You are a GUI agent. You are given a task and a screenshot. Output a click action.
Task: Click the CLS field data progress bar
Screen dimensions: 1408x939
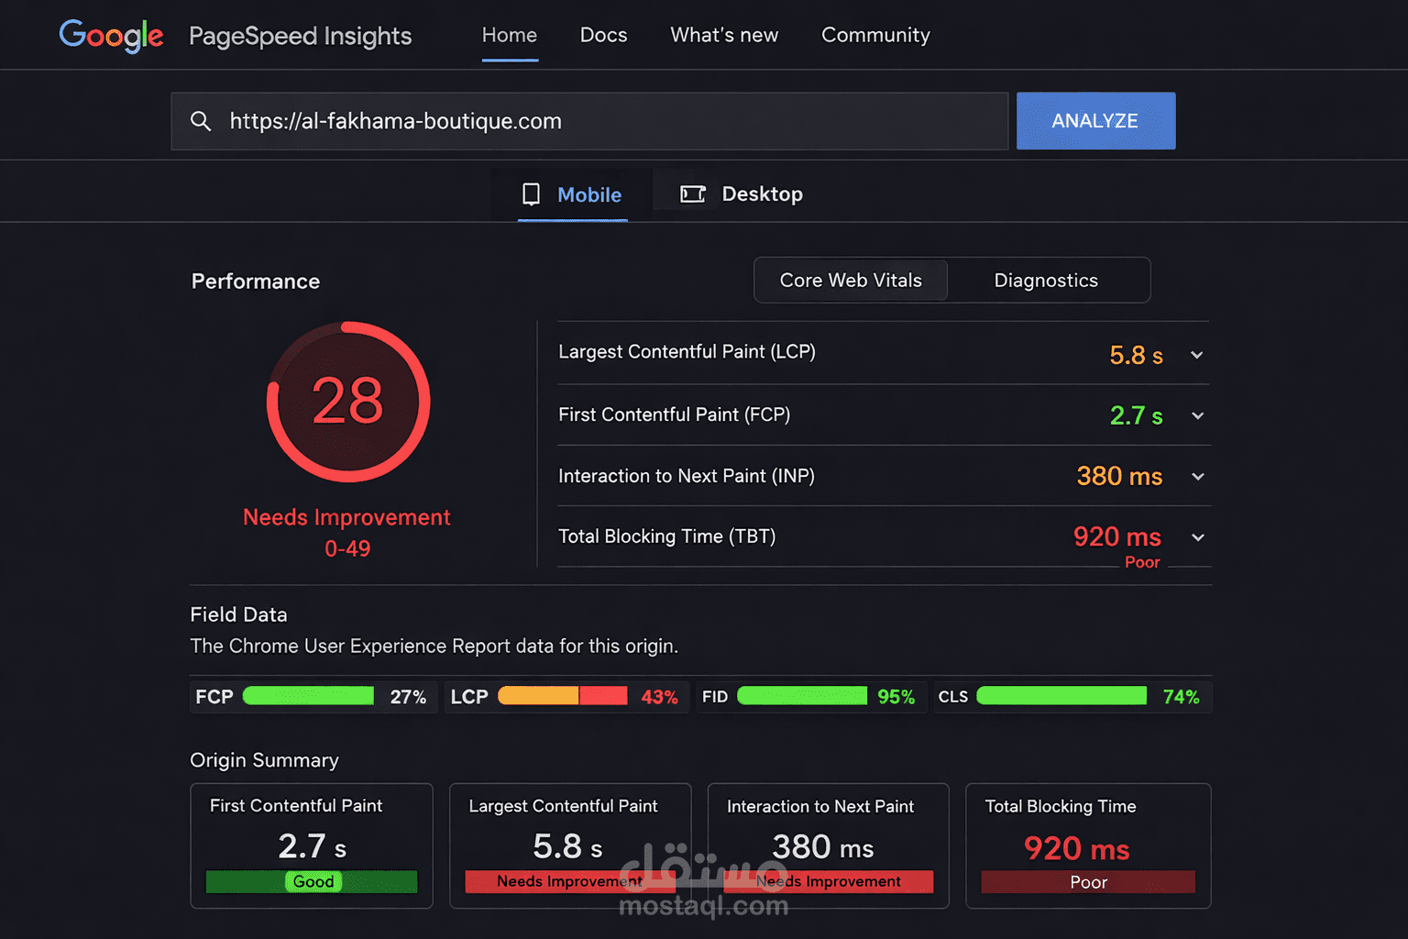pos(1061,696)
